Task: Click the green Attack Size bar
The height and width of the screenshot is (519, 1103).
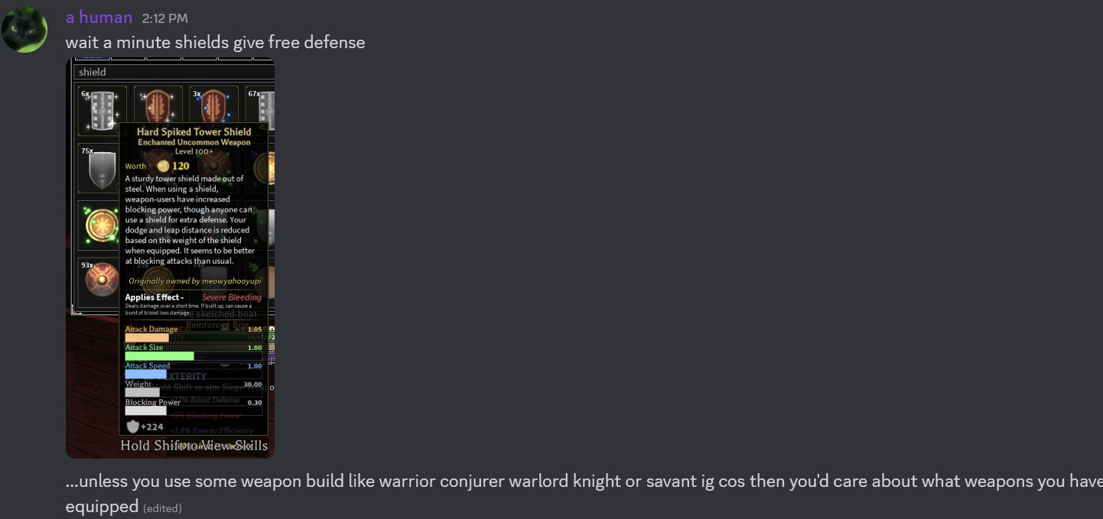Action: [x=159, y=356]
